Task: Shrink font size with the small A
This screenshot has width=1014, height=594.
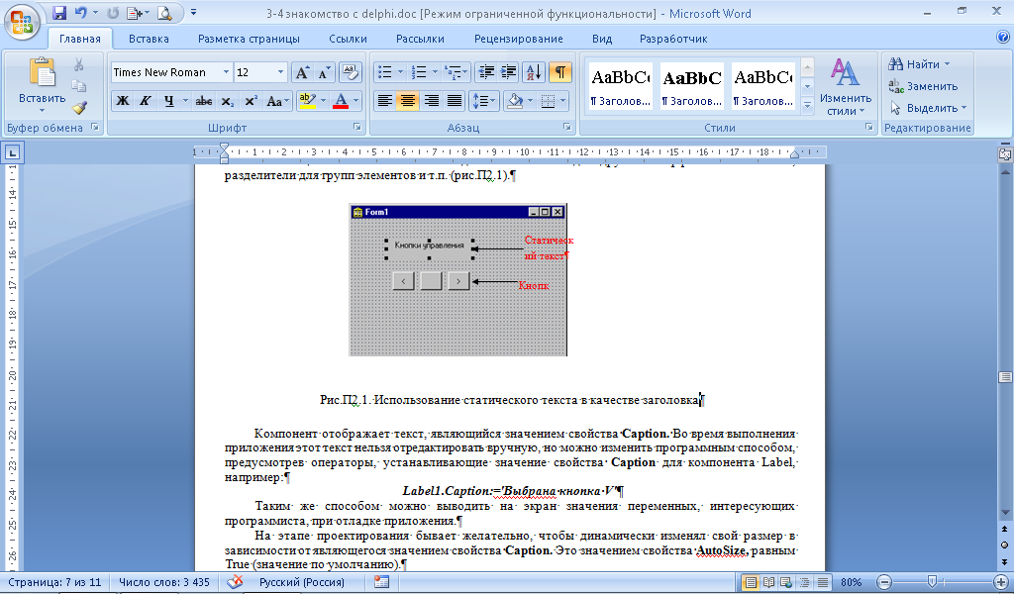Action: tap(324, 72)
